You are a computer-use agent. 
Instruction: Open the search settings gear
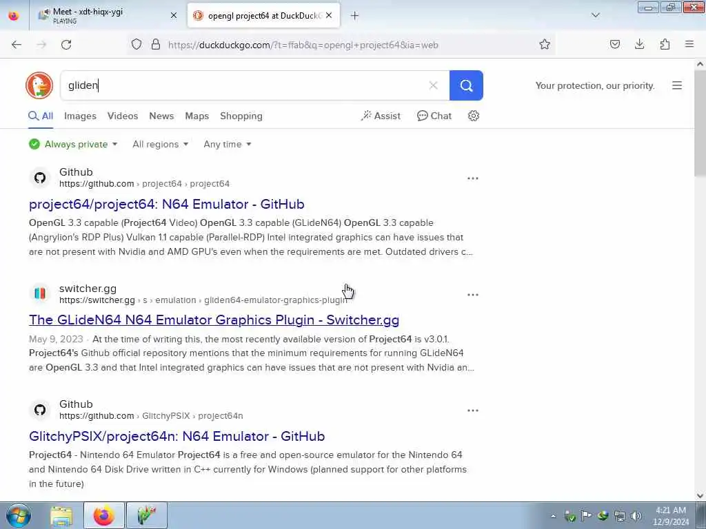click(473, 116)
